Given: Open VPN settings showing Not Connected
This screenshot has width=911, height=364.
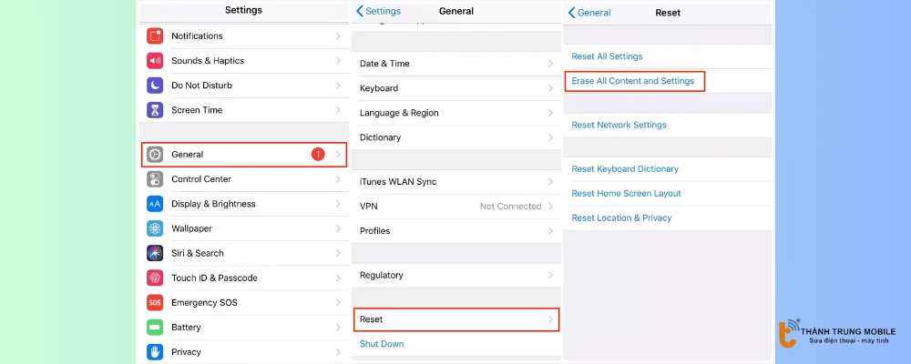Looking at the screenshot, I should tap(456, 206).
